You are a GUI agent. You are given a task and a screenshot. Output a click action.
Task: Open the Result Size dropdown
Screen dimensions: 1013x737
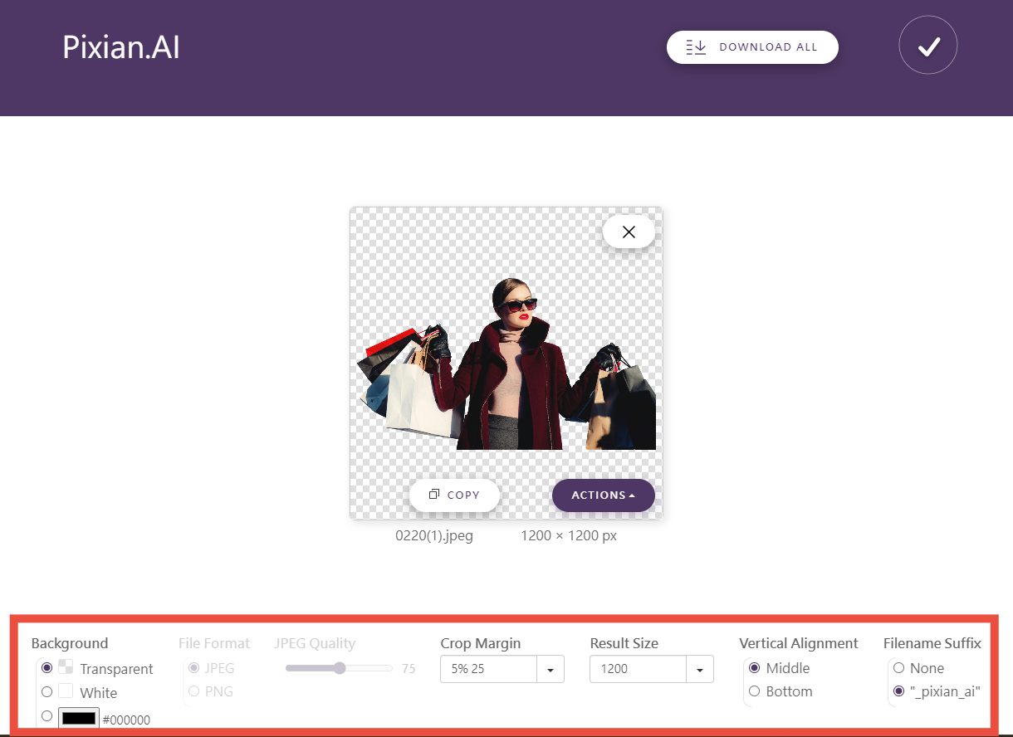(x=700, y=669)
